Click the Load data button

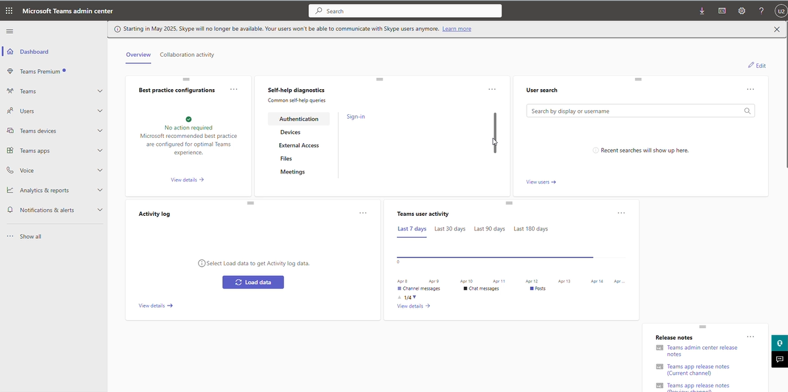click(253, 282)
